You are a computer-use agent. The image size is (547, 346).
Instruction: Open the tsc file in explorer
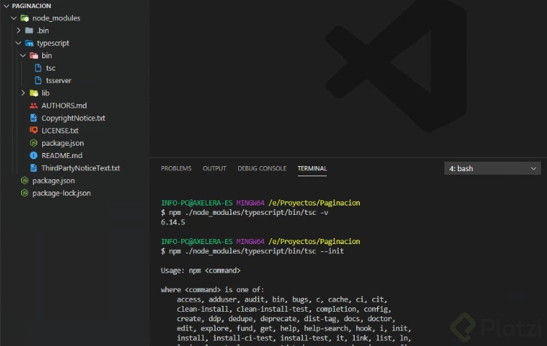tap(50, 68)
